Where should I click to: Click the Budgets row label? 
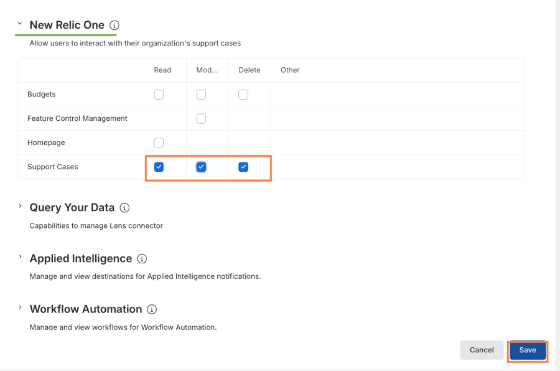click(42, 95)
